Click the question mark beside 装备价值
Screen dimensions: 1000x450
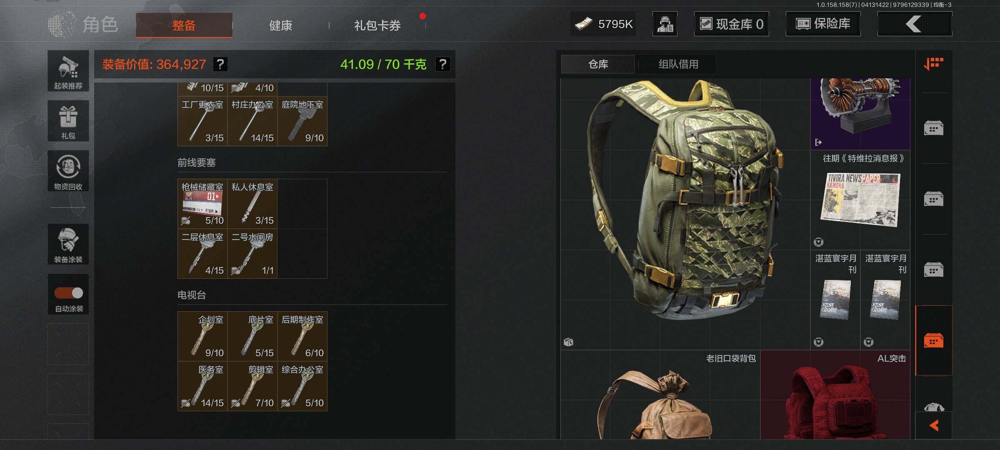point(220,64)
